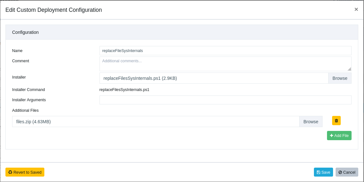Click the Name label
This screenshot has width=364, height=182.
[17, 51]
